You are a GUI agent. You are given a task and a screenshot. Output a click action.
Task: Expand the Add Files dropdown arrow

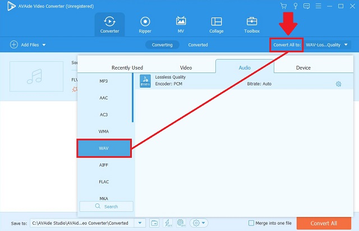[x=44, y=45]
